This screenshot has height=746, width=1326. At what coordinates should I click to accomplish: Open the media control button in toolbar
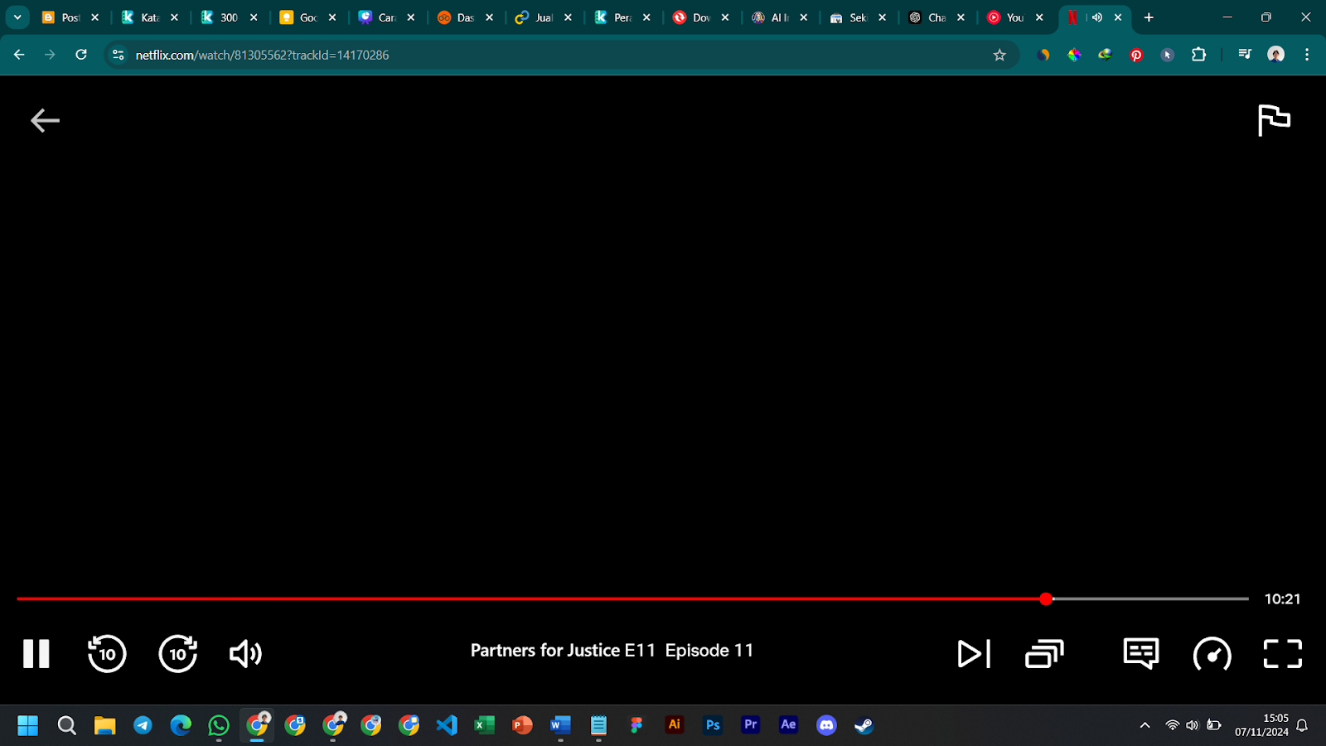[1245, 55]
